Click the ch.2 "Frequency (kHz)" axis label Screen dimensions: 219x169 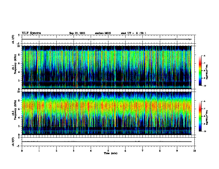(x=15, y=110)
